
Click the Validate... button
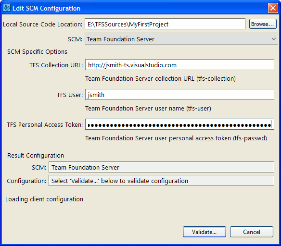204,232
